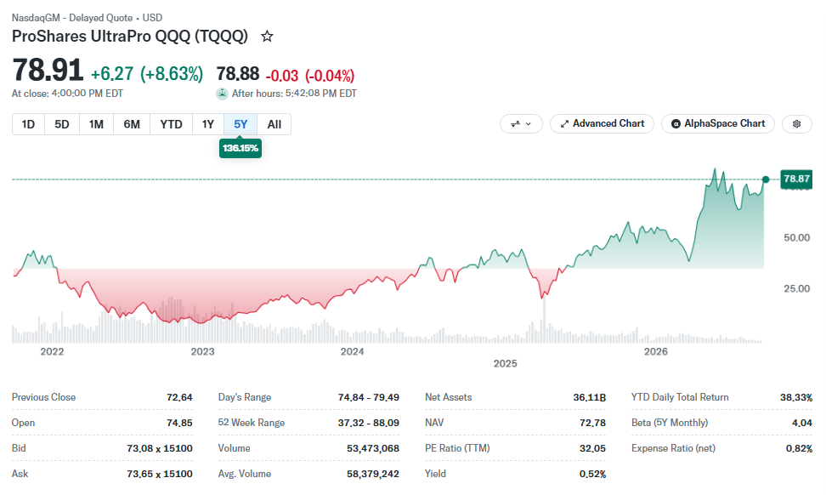
Task: Click the 78.91 closing price
Action: (48, 70)
